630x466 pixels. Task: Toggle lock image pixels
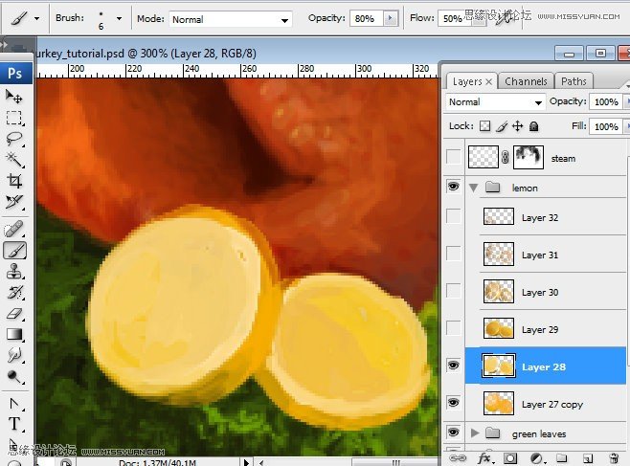(502, 126)
